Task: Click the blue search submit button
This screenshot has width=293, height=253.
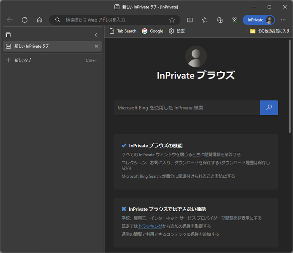Action: [269, 108]
